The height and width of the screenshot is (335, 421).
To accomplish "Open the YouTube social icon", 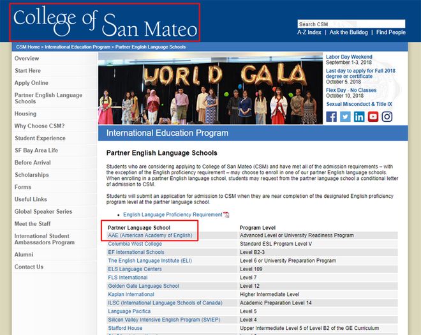I will [373, 117].
